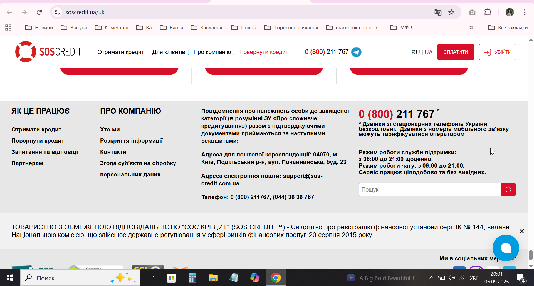Show more bookmarks with the chevron
Viewport: 534px width, 286px height.
[471, 28]
